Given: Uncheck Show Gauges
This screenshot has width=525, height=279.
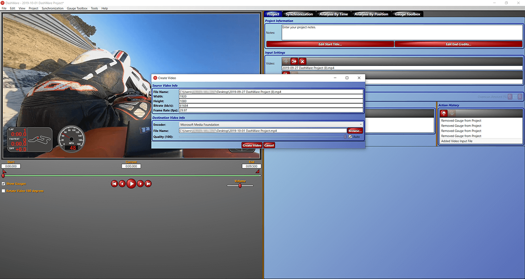Looking at the screenshot, I should [x=3, y=184].
